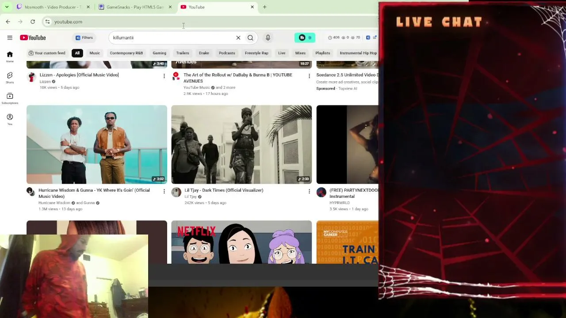566x318 pixels.
Task: Open the list icon beside vidIQ
Action: (375, 38)
